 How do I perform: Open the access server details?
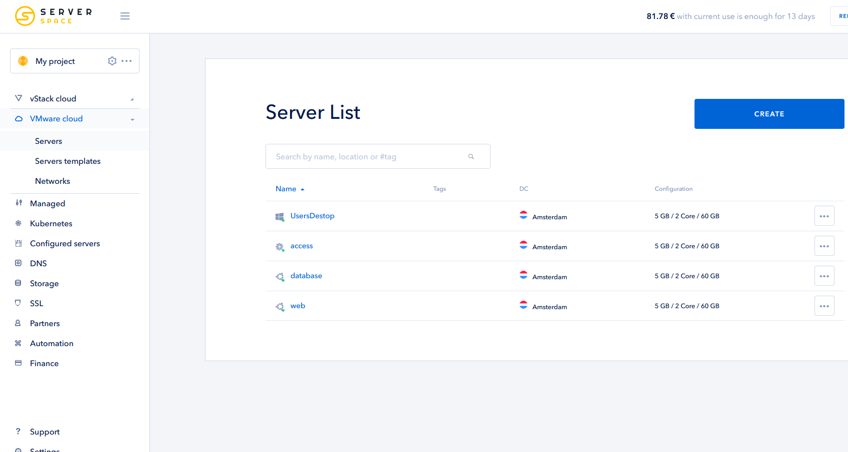point(301,246)
